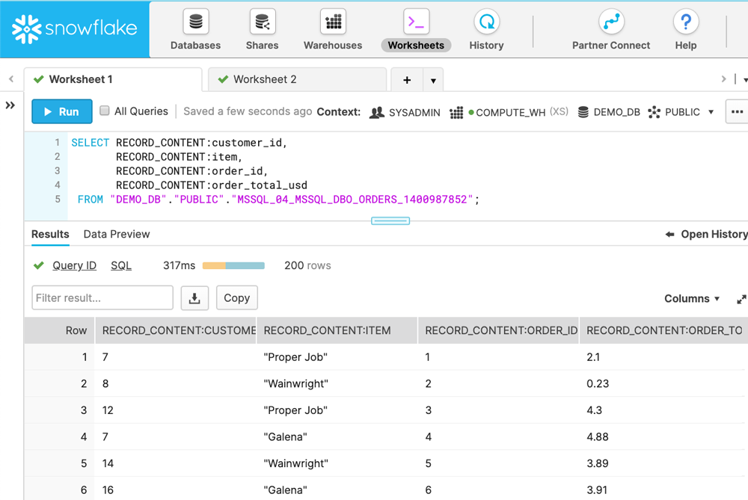This screenshot has height=500, width=748.
Task: Go to Warehouses icon
Action: (333, 22)
